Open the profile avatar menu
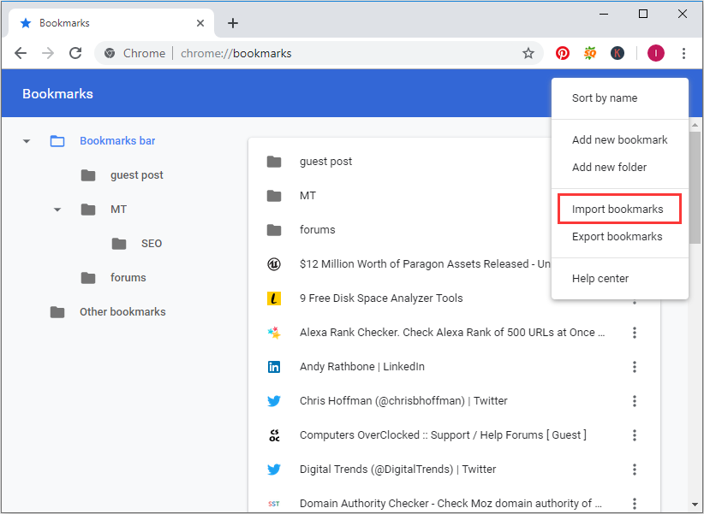 point(656,53)
